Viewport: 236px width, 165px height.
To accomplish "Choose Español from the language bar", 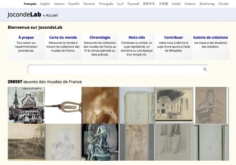I will 74,4.
